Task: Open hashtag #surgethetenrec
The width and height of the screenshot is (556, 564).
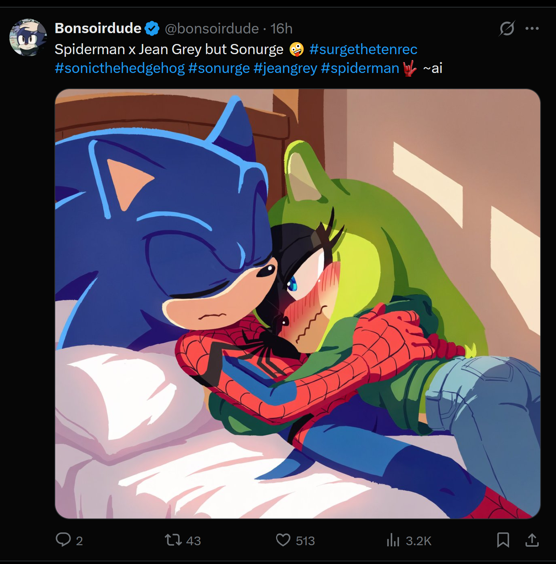Action: 363,49
